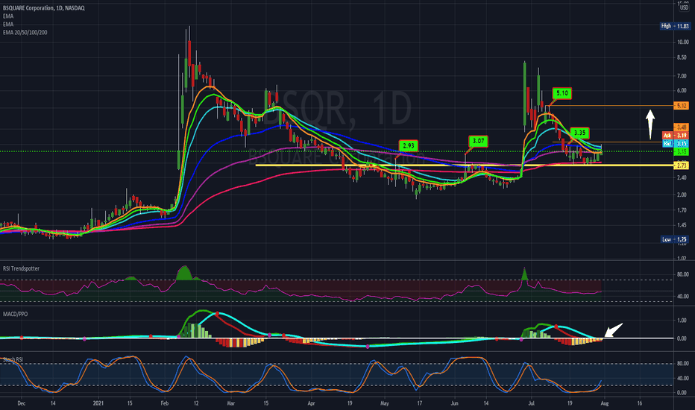Click the 2.00 price scale value
This screenshot has height=410, width=695.
click(x=682, y=195)
